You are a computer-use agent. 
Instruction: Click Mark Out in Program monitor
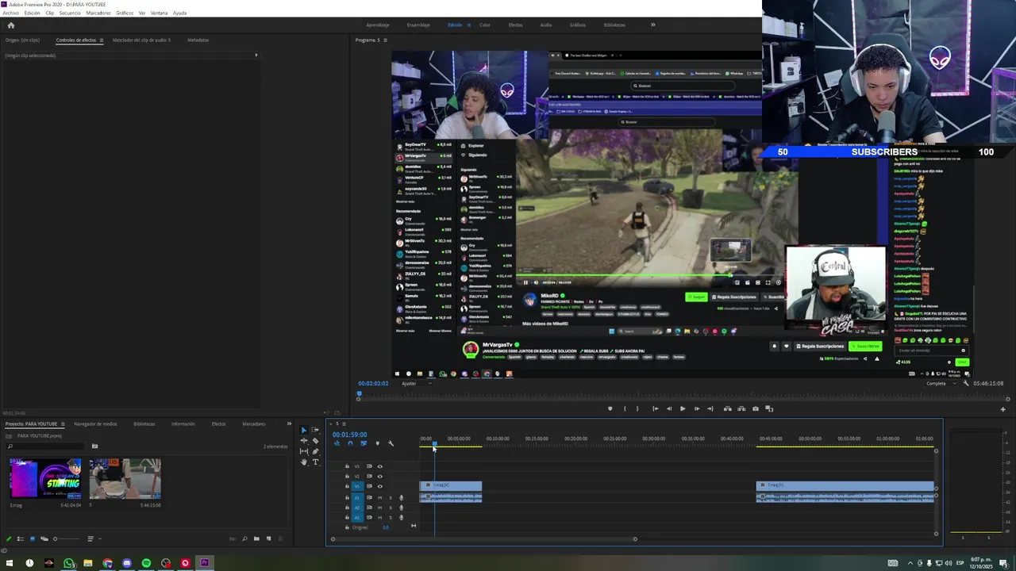pos(637,408)
